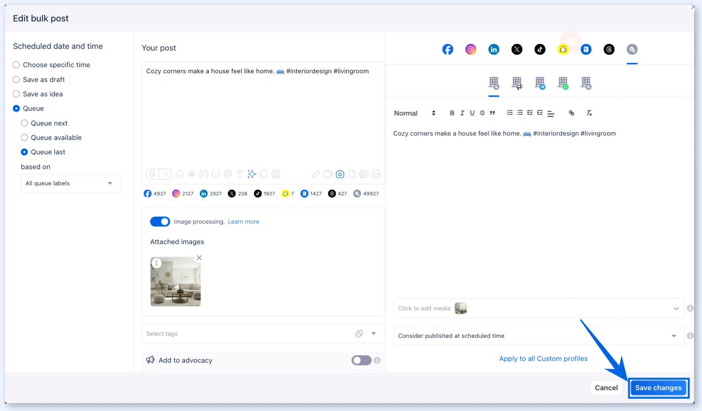Insert a bulleted list

coord(520,113)
